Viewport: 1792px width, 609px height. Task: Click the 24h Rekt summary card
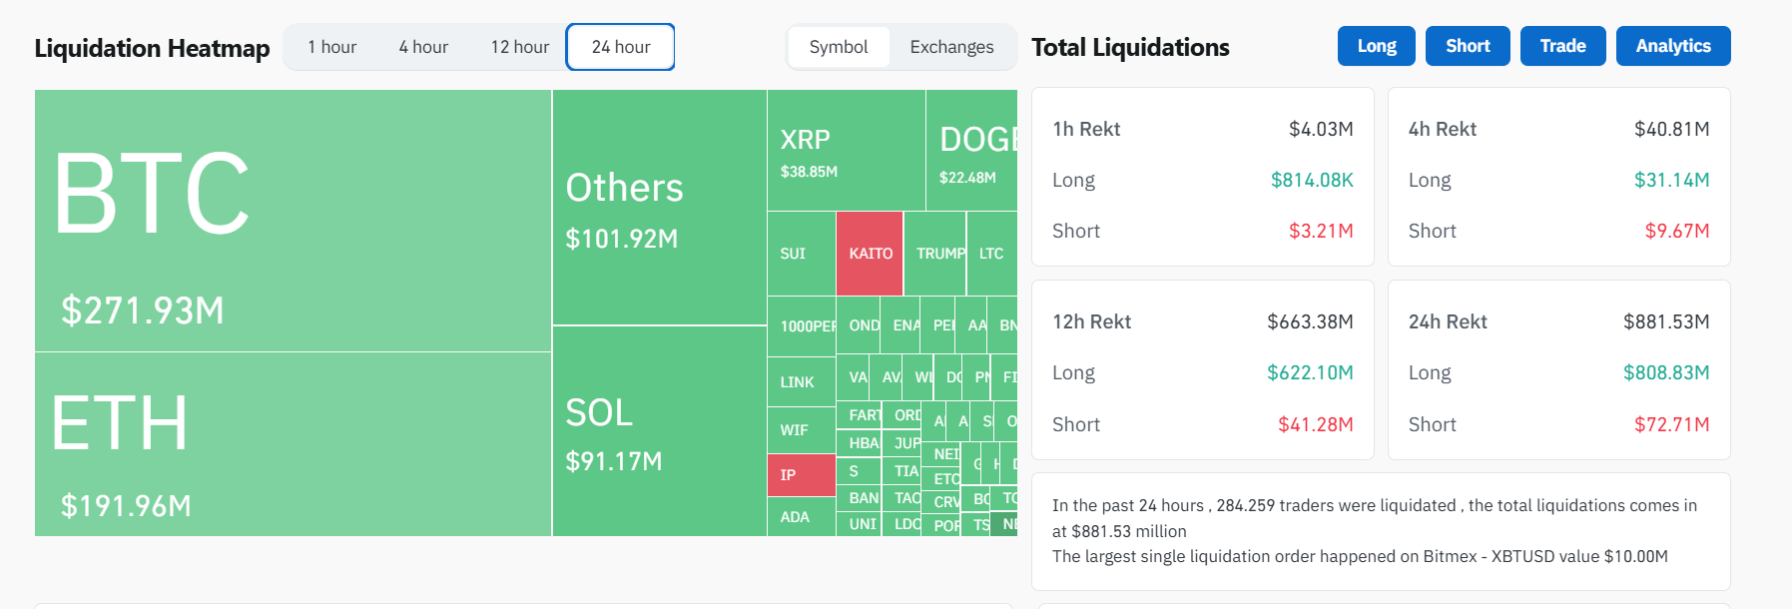coord(1558,370)
